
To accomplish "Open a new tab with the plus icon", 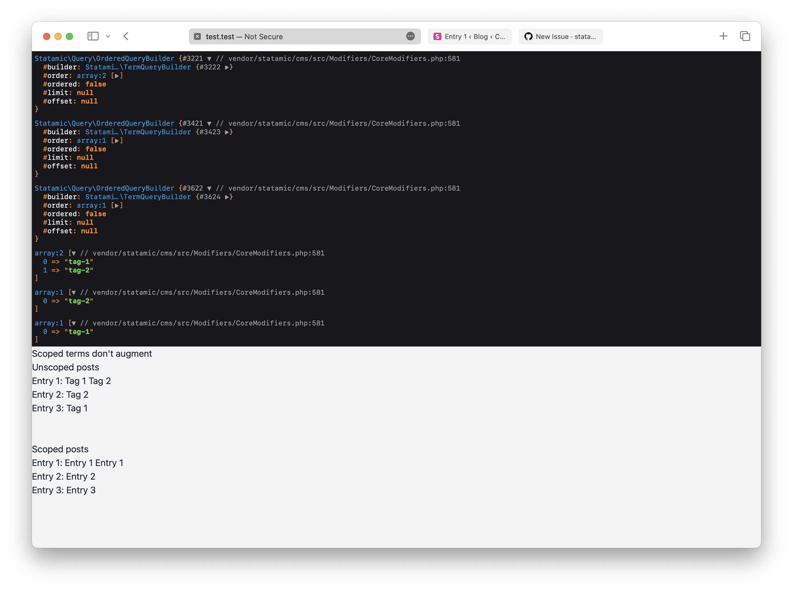I will click(x=723, y=36).
